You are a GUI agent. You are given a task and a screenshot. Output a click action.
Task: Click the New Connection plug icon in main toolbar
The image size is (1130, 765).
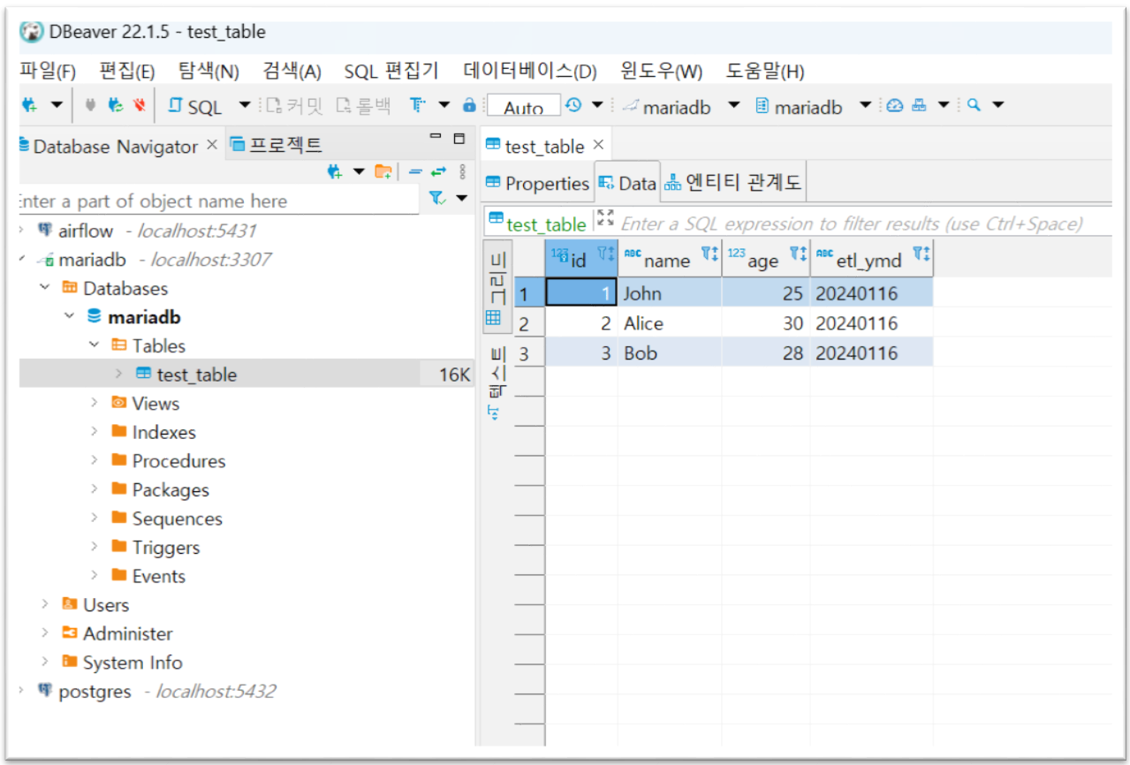click(x=30, y=105)
